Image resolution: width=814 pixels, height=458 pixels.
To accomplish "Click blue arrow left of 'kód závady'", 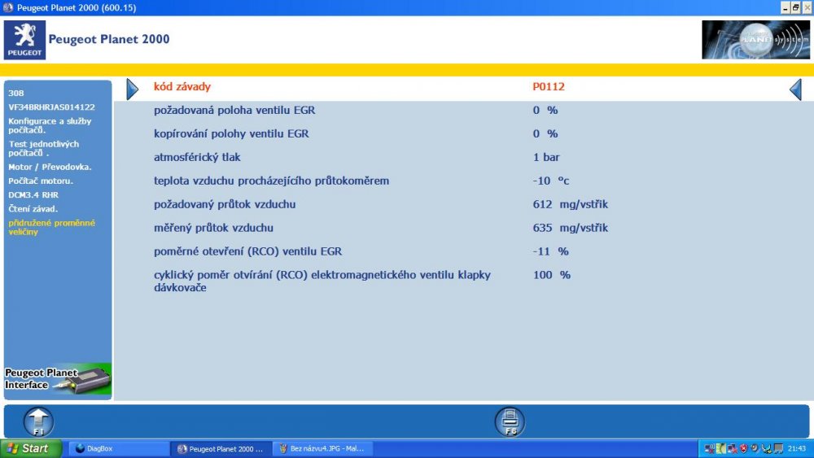I will [x=133, y=89].
